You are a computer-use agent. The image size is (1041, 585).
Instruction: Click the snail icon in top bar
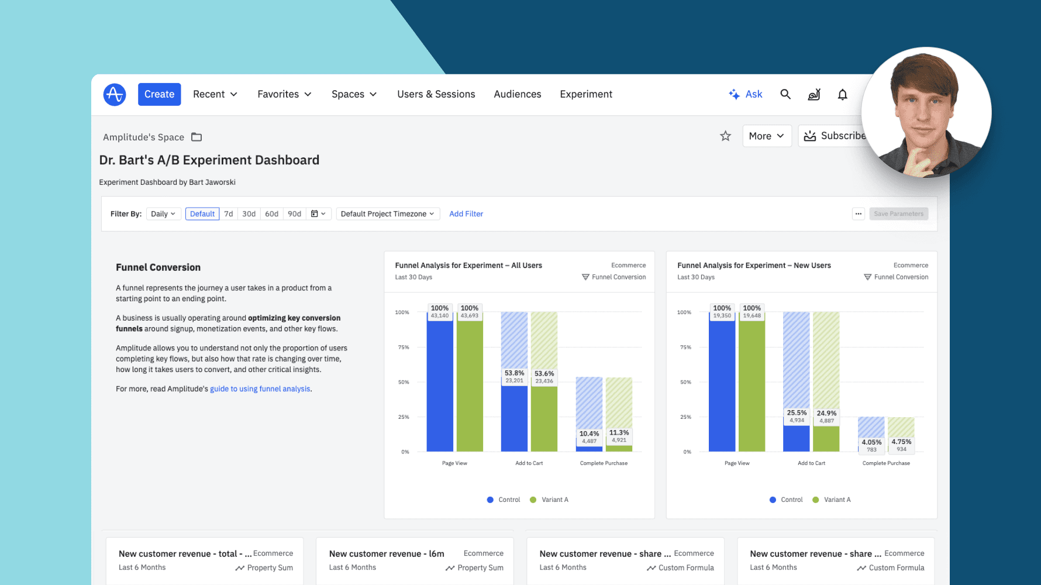814,94
